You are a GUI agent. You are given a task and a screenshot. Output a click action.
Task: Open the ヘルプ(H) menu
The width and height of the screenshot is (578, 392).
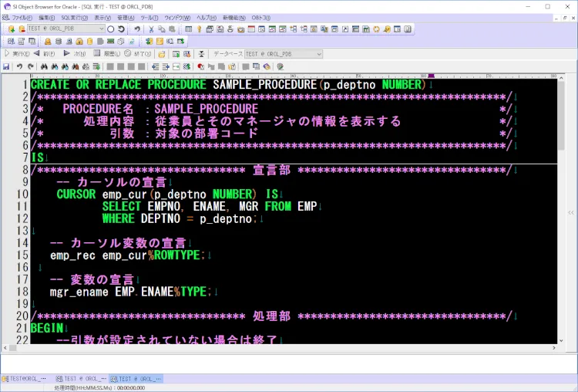[206, 18]
